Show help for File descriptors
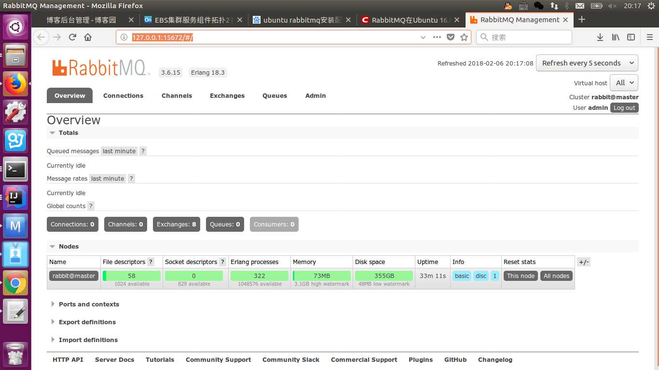 click(151, 262)
